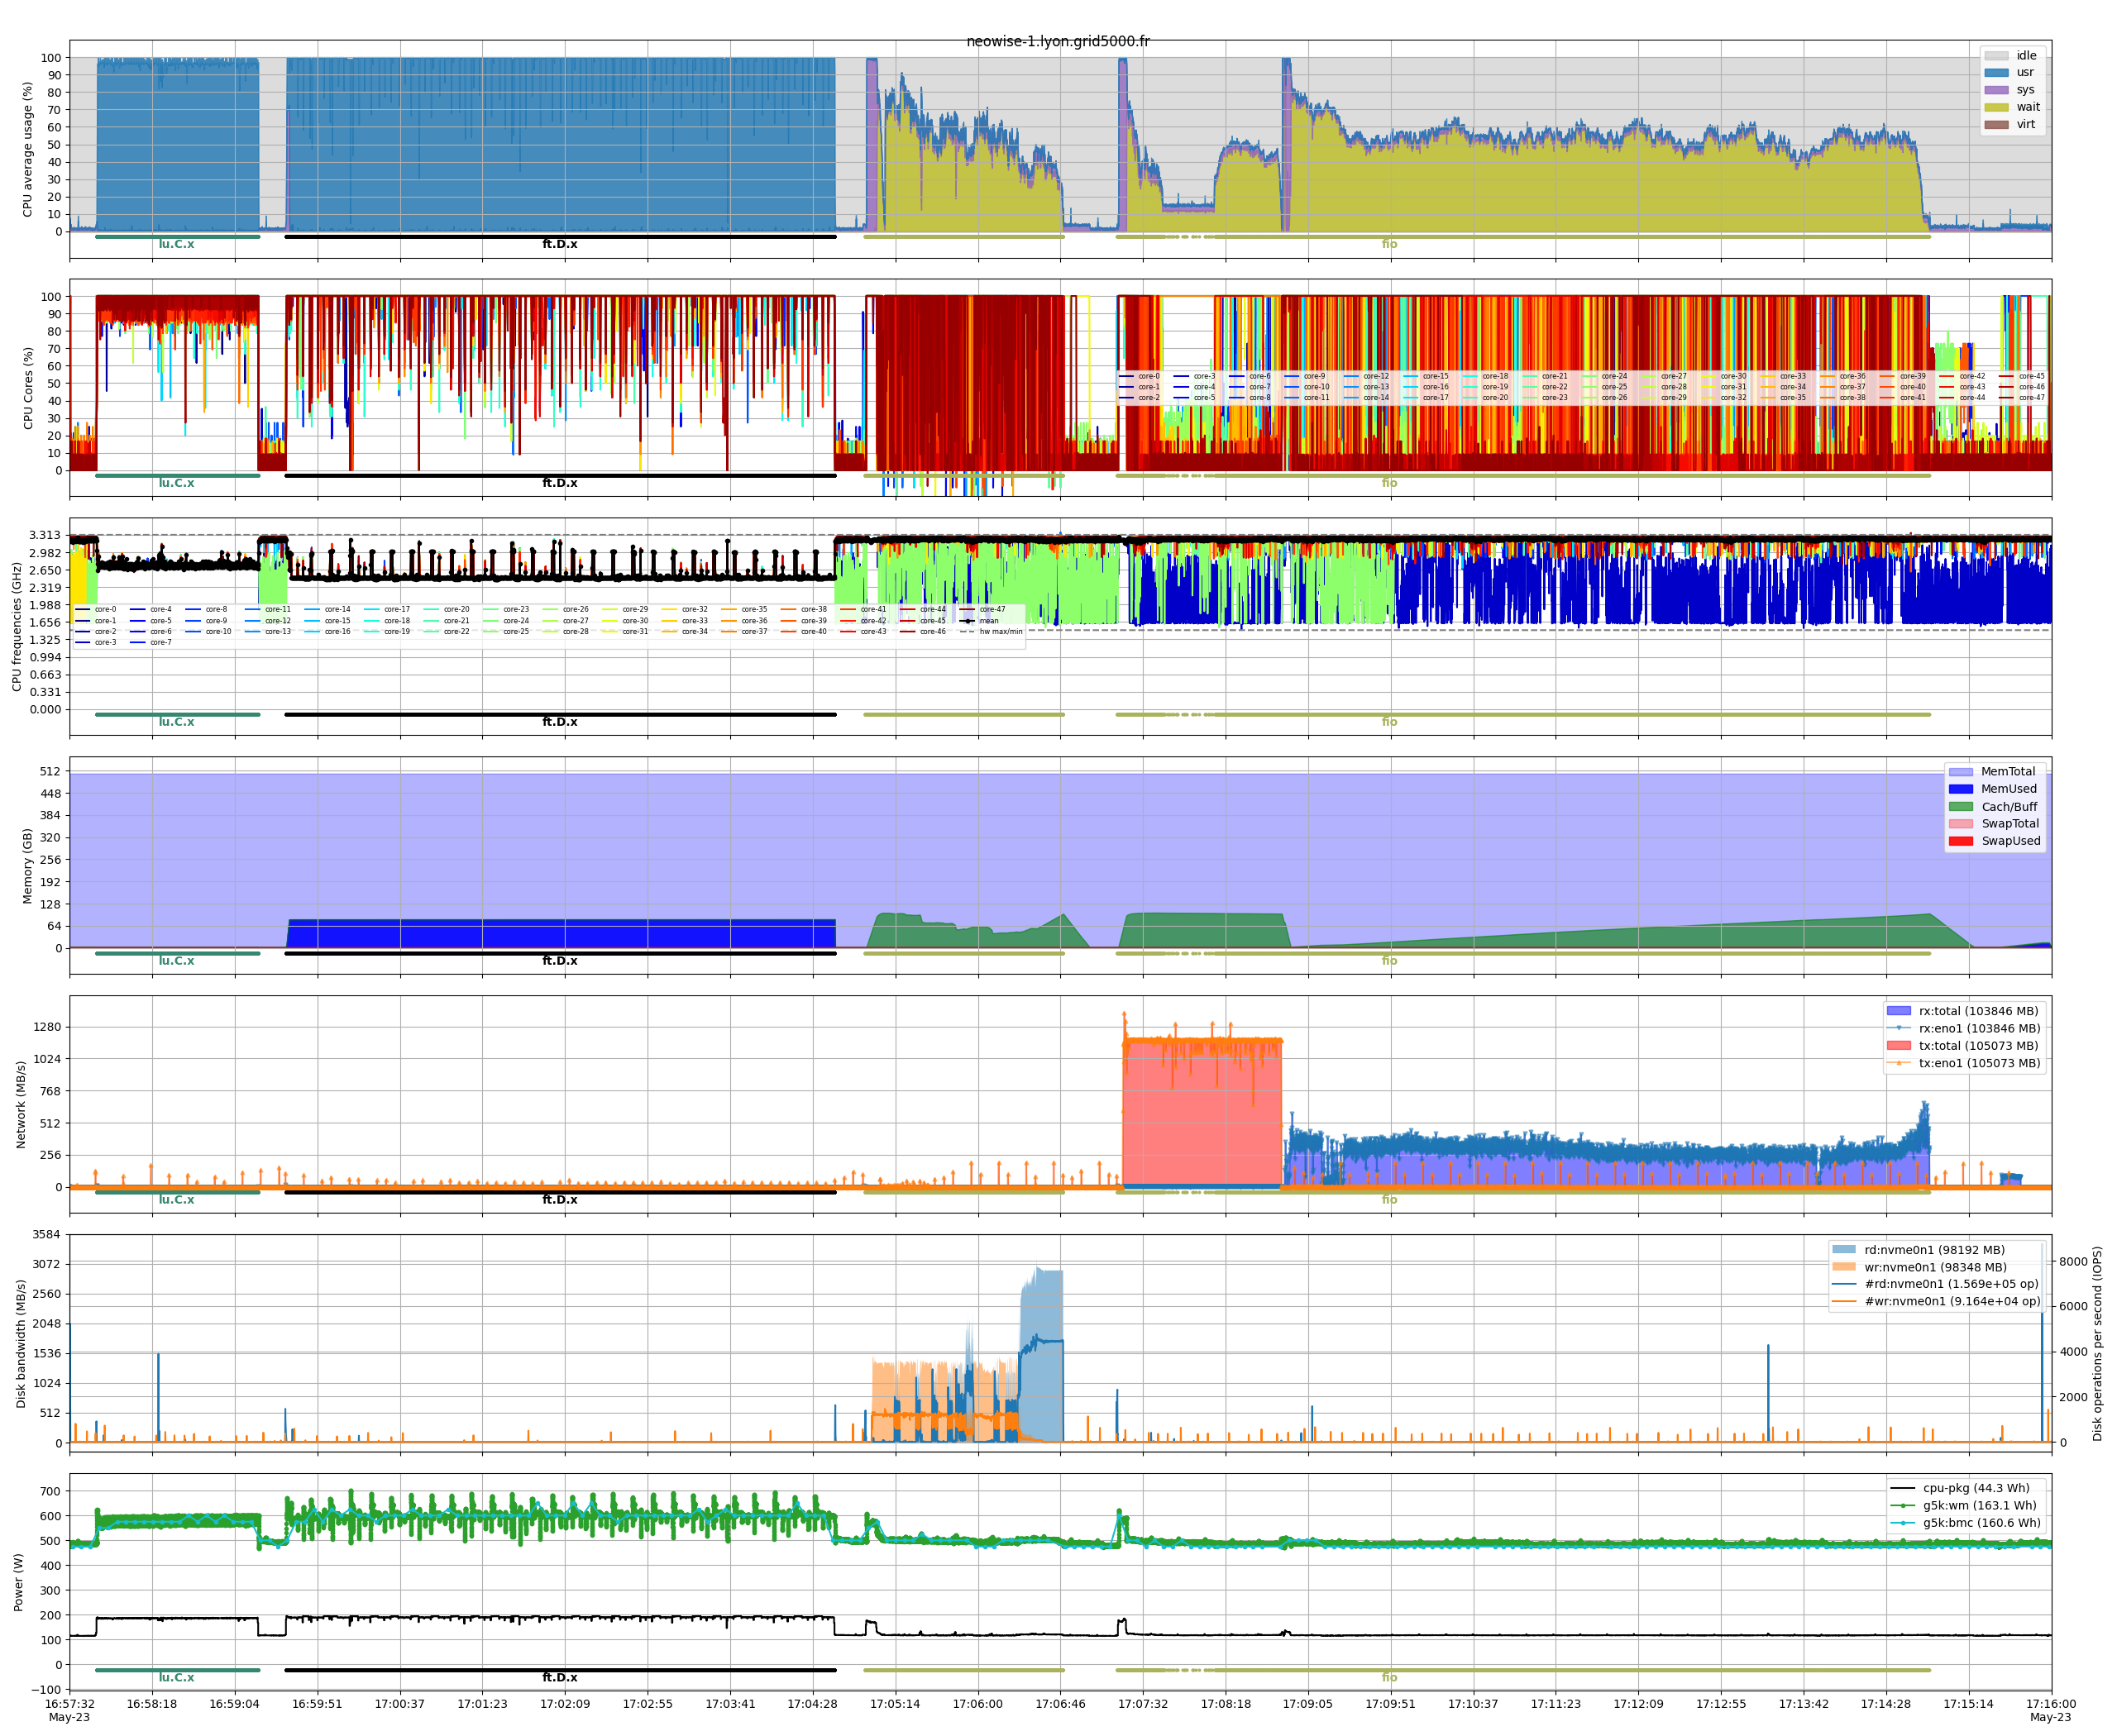Screen dimensions: 2117x1736
Task: Click the 'cpu-pkg (44.3 Wh)' legend label
Action: click(x=1976, y=1488)
